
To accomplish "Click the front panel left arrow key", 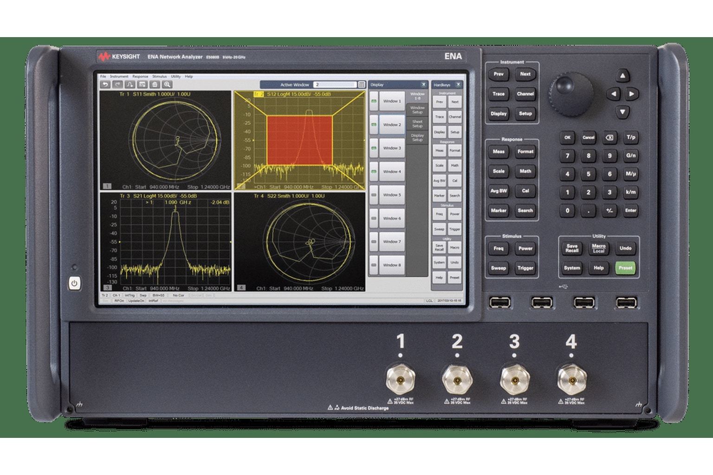I will pyautogui.click(x=613, y=94).
